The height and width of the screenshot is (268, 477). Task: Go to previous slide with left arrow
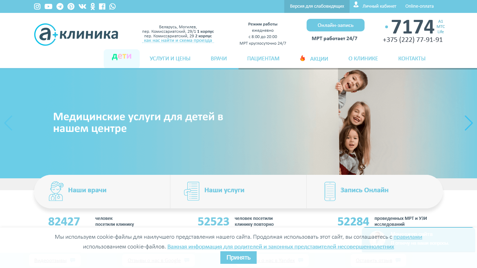coord(8,123)
